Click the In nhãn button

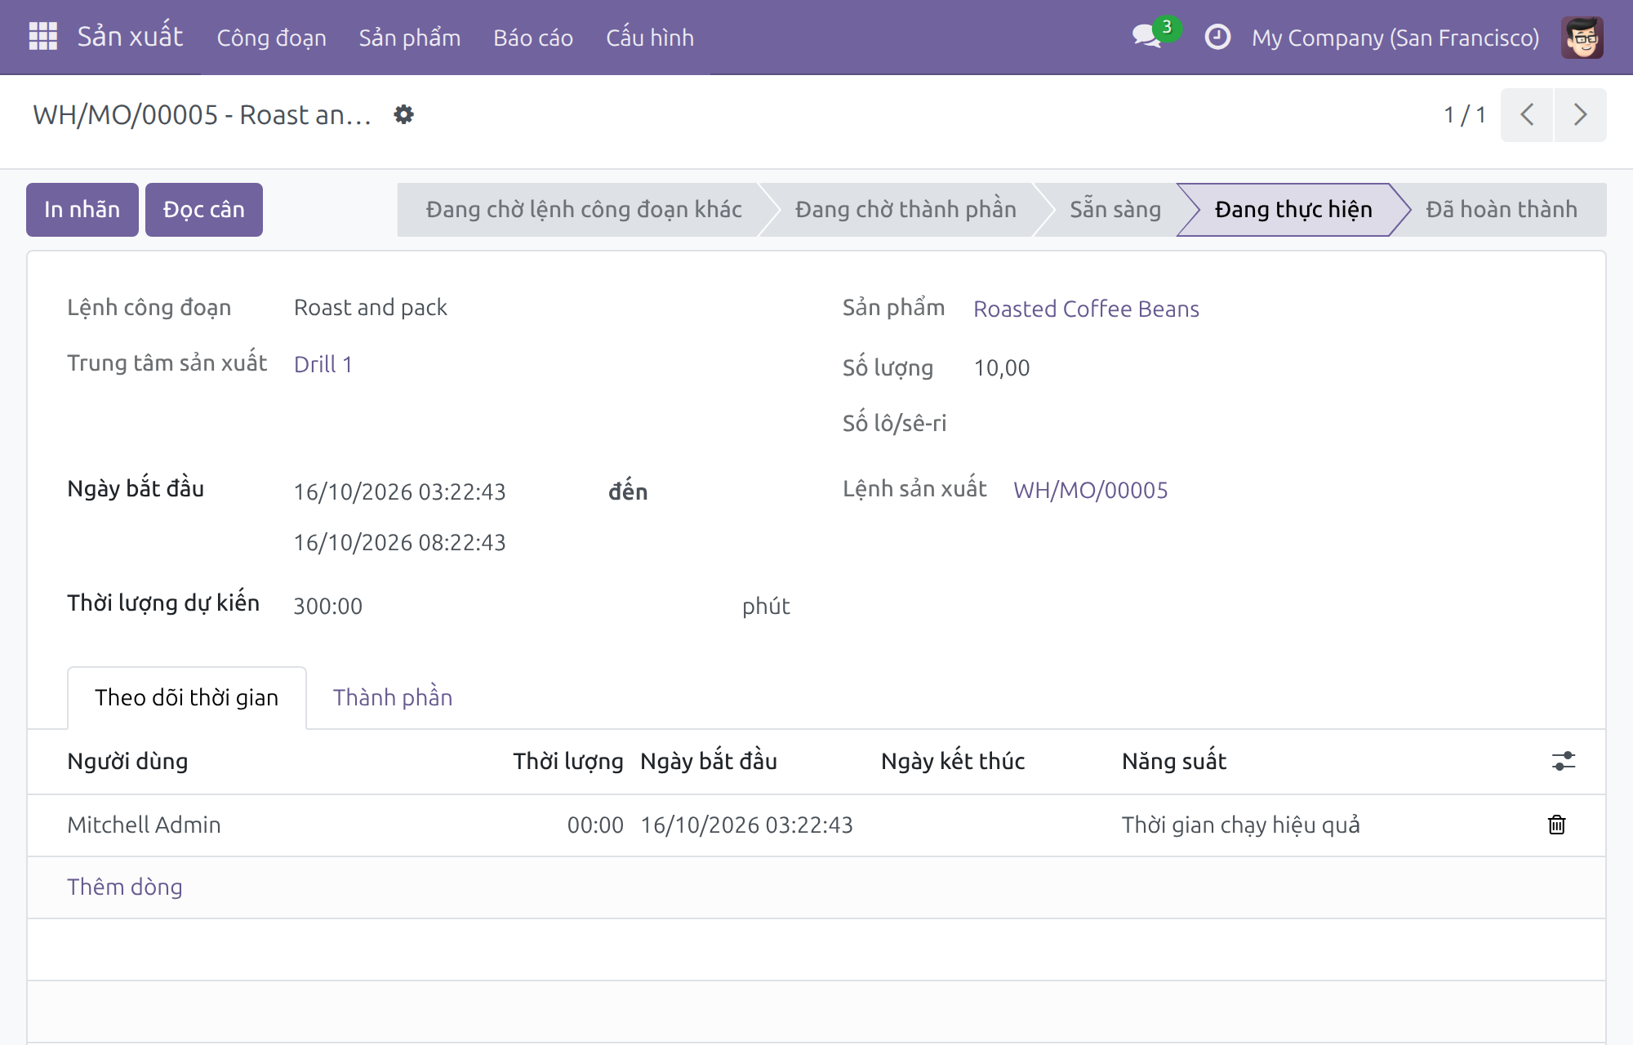click(82, 210)
